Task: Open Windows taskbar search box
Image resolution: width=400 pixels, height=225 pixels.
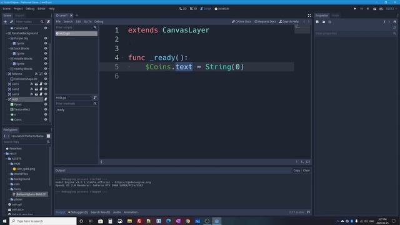Action: [43, 221]
